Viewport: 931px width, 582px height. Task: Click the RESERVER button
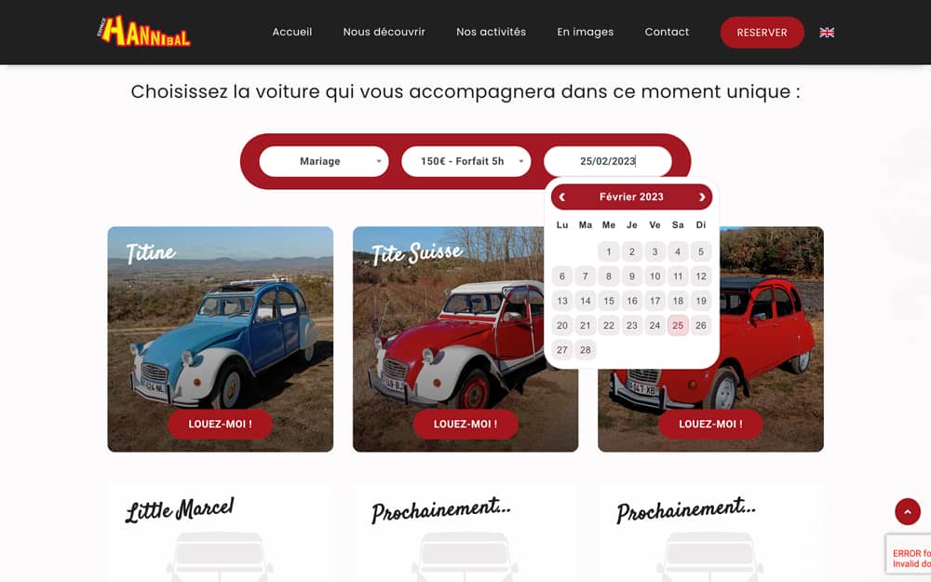[762, 33]
